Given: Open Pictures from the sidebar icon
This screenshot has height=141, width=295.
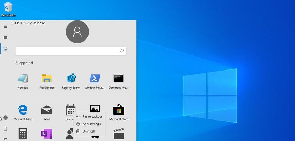Looking at the screenshot, I should tap(6, 140).
